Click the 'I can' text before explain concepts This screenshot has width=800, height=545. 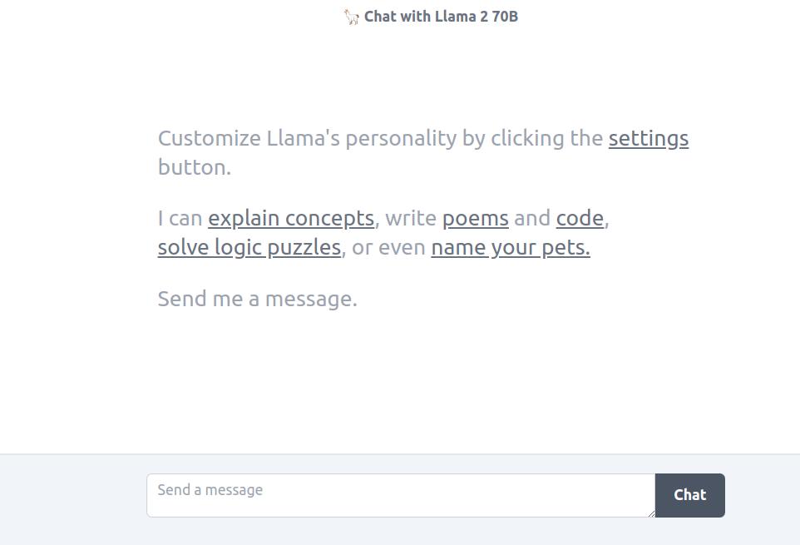point(180,218)
